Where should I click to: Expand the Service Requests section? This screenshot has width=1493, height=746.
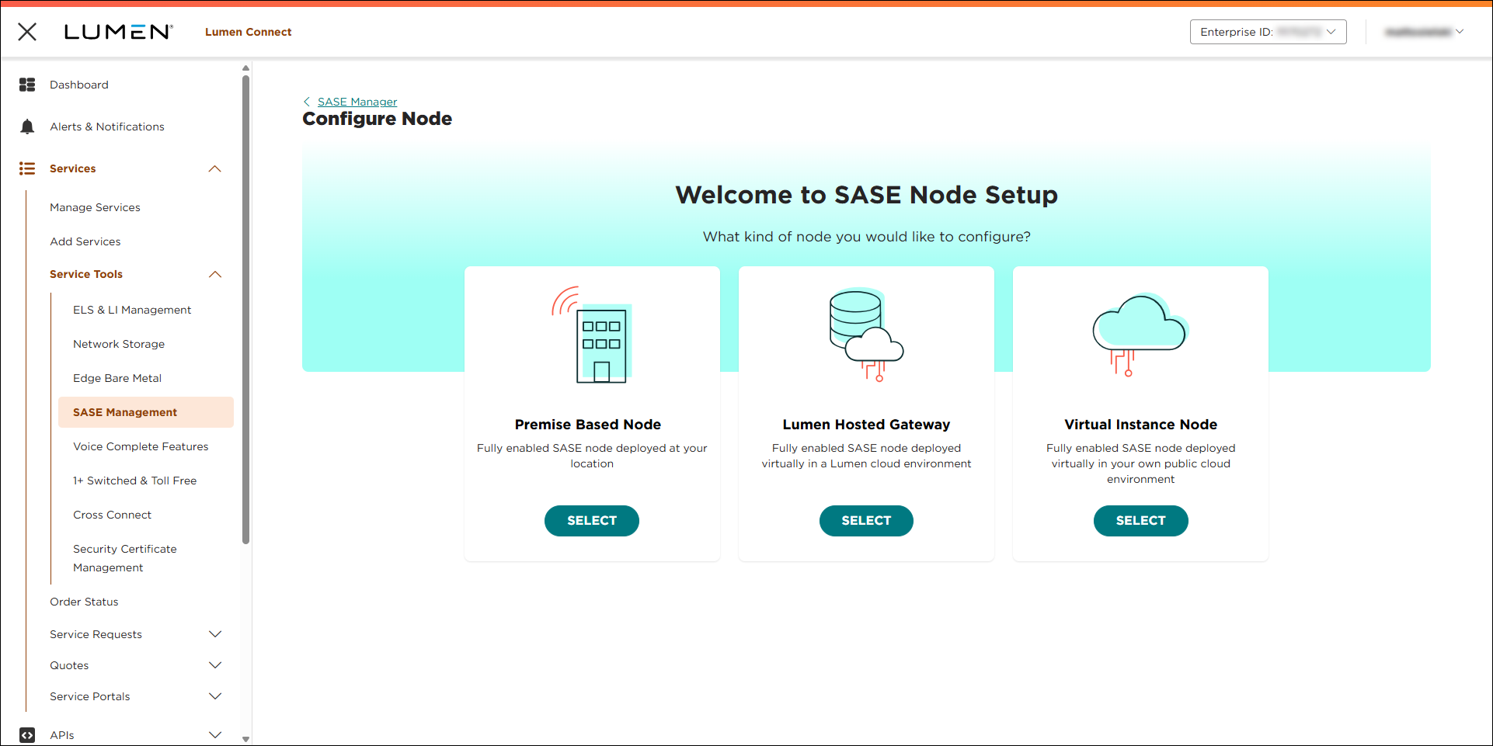click(x=215, y=634)
